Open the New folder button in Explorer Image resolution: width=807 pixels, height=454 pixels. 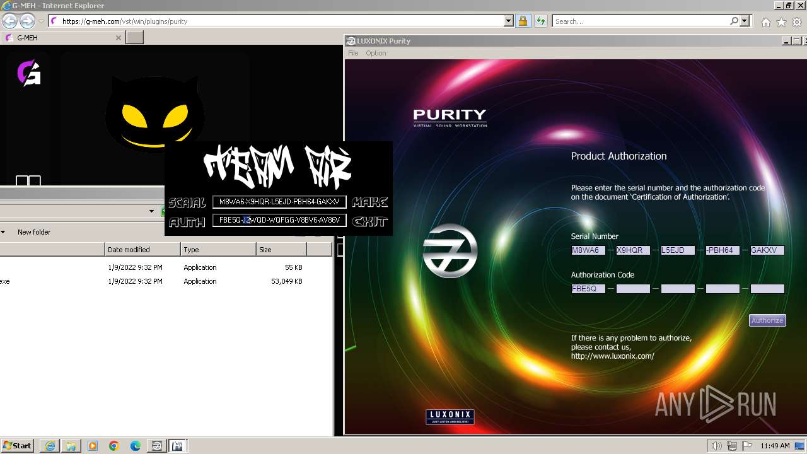pyautogui.click(x=34, y=232)
